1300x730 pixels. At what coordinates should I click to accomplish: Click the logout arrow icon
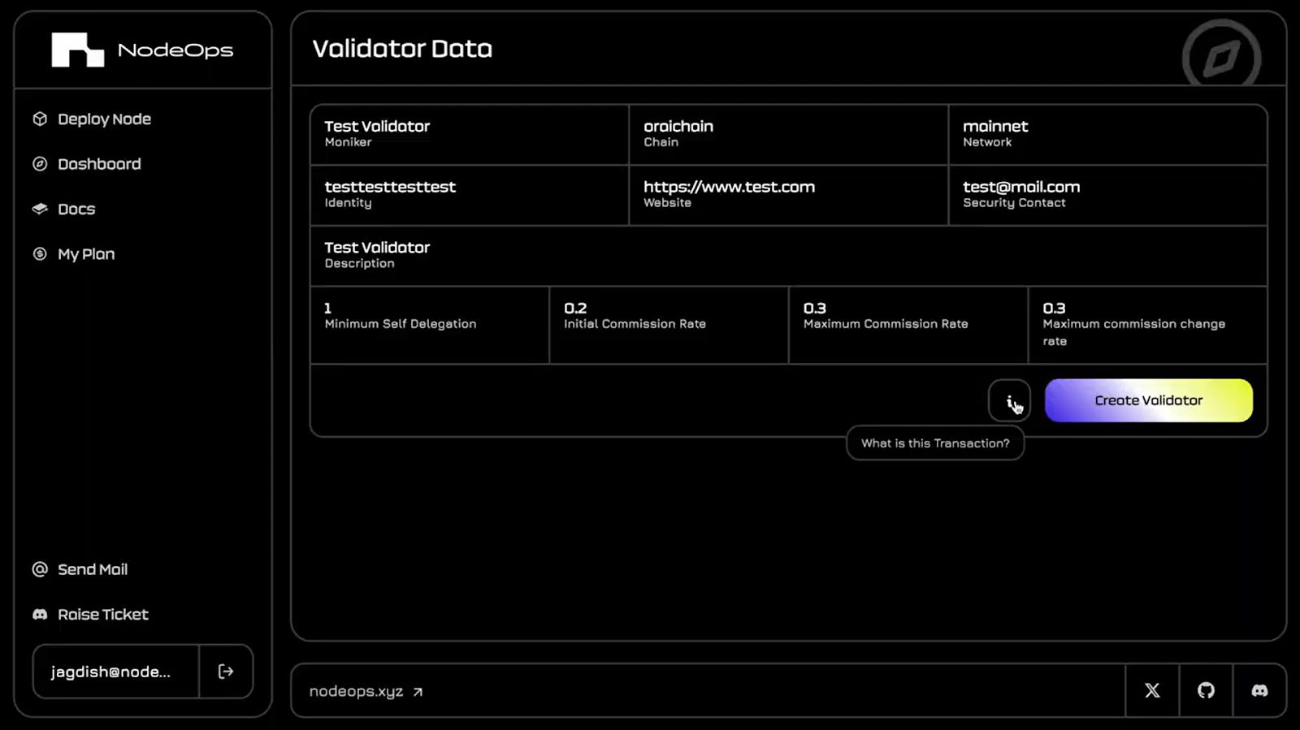tap(226, 672)
